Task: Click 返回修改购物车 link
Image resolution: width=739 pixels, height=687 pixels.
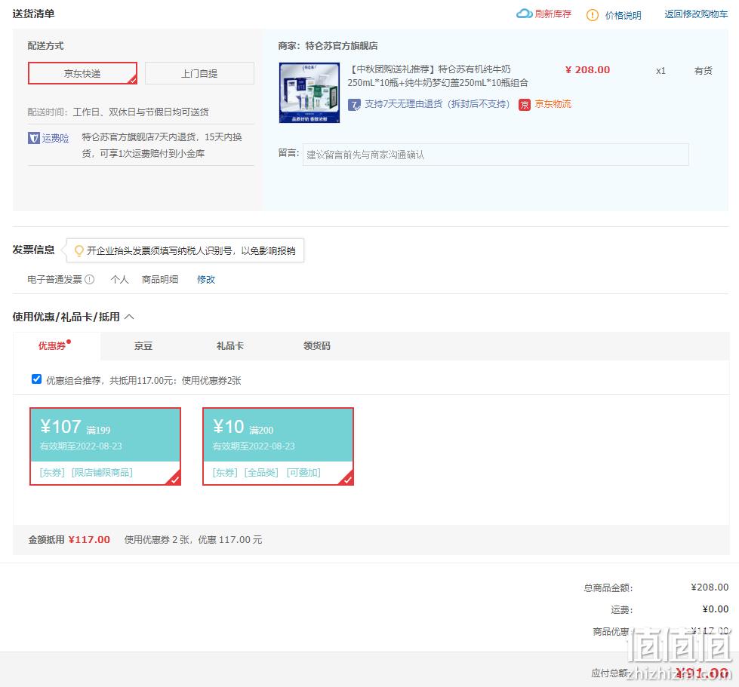Action: (x=696, y=14)
